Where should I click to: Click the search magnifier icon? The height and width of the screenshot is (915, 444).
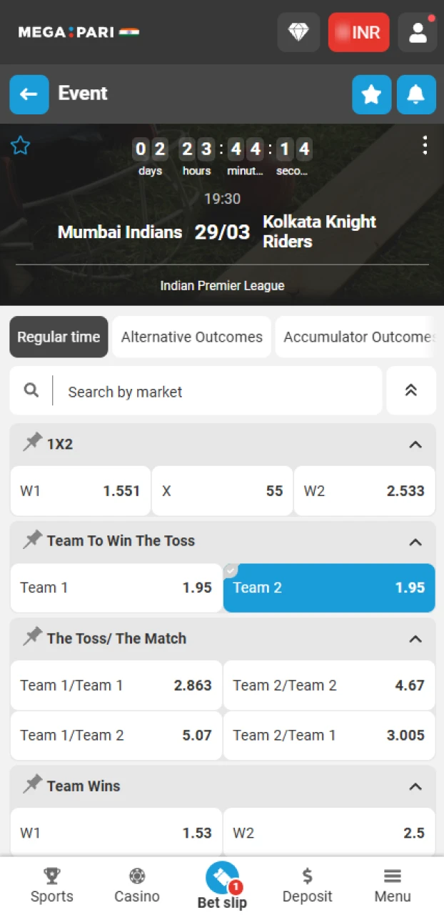coord(31,390)
